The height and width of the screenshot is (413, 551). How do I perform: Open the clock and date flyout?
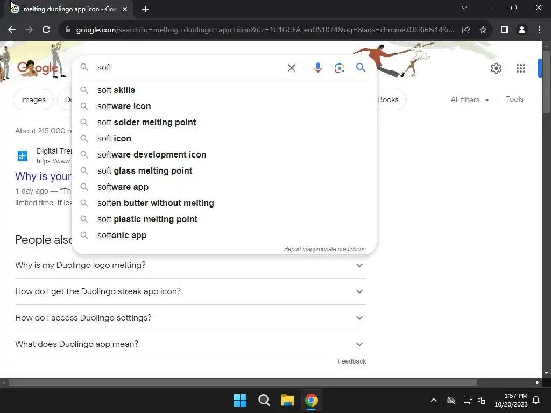511,400
